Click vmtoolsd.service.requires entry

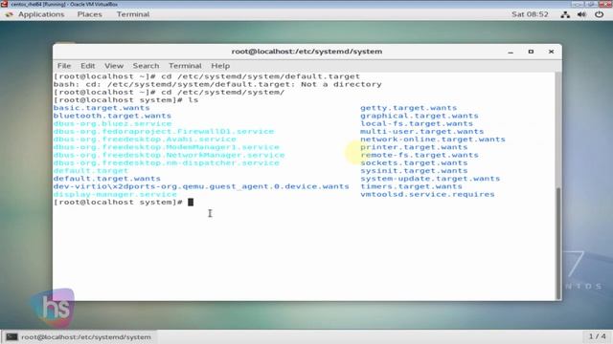coord(427,194)
